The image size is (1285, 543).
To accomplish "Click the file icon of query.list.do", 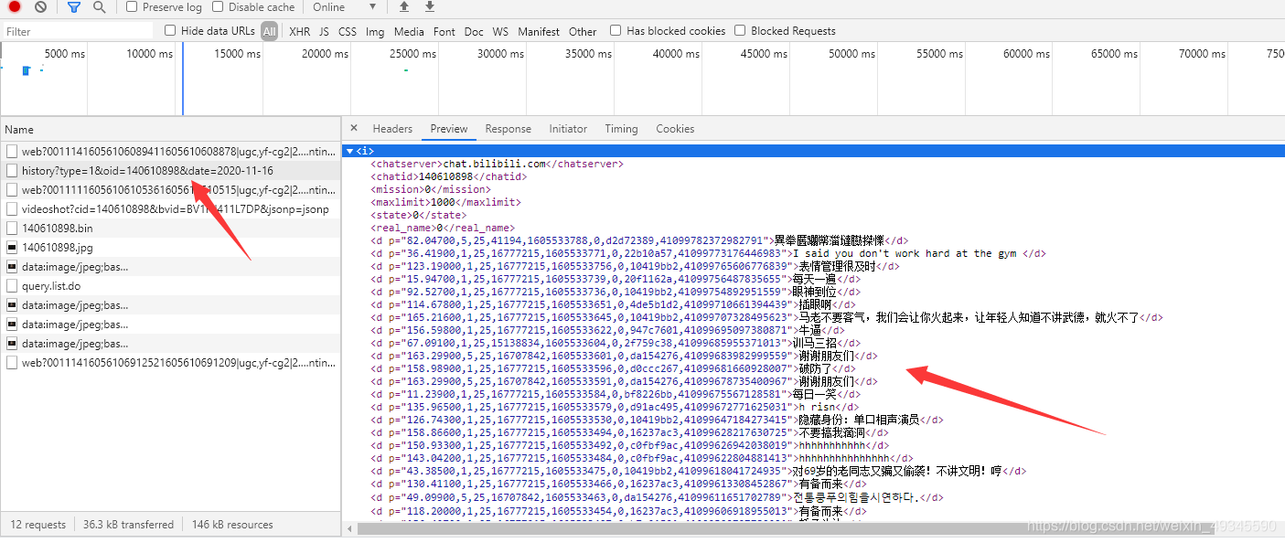I will (12, 286).
